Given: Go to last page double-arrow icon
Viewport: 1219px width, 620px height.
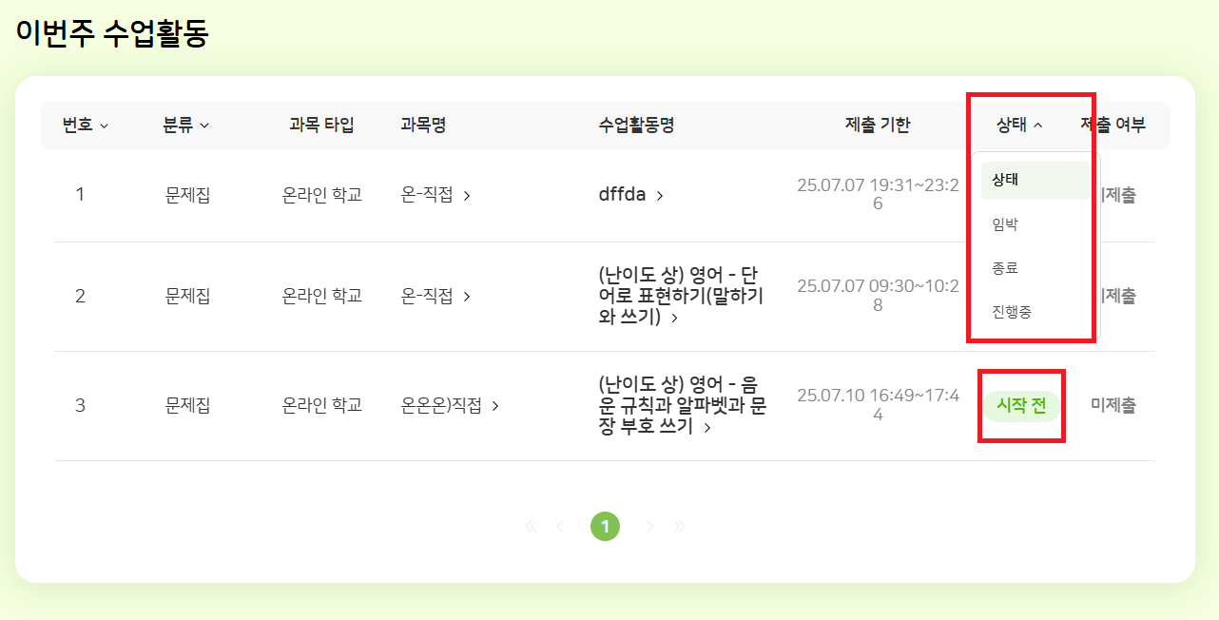Looking at the screenshot, I should pyautogui.click(x=679, y=526).
